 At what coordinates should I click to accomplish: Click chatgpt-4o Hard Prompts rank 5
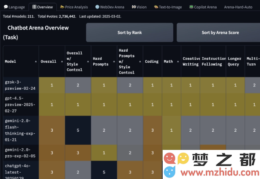tap(104, 170)
